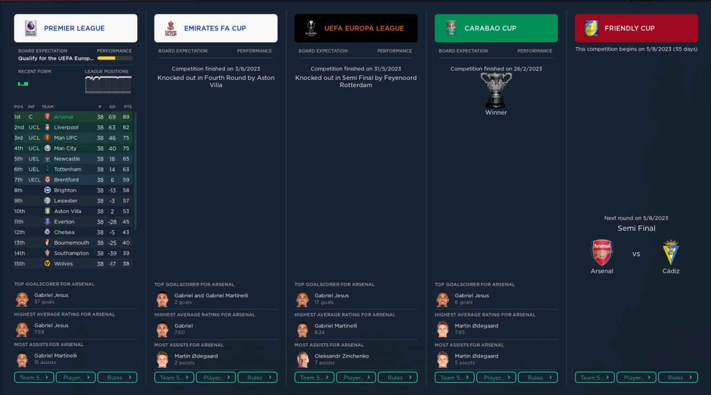
Task: Click Gabriel Martinelli name, Europa League highest rating
Action: click(336, 326)
